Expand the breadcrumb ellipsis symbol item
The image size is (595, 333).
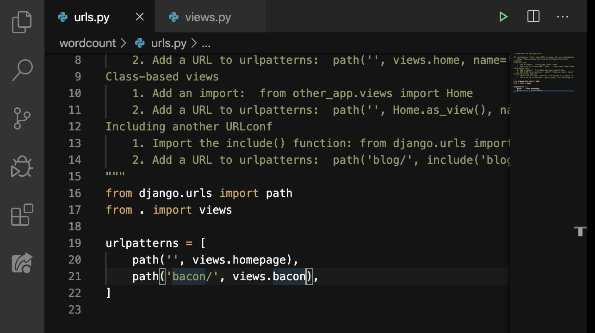[x=206, y=43]
